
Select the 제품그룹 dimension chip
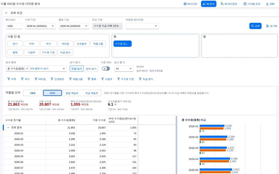tap(98, 44)
